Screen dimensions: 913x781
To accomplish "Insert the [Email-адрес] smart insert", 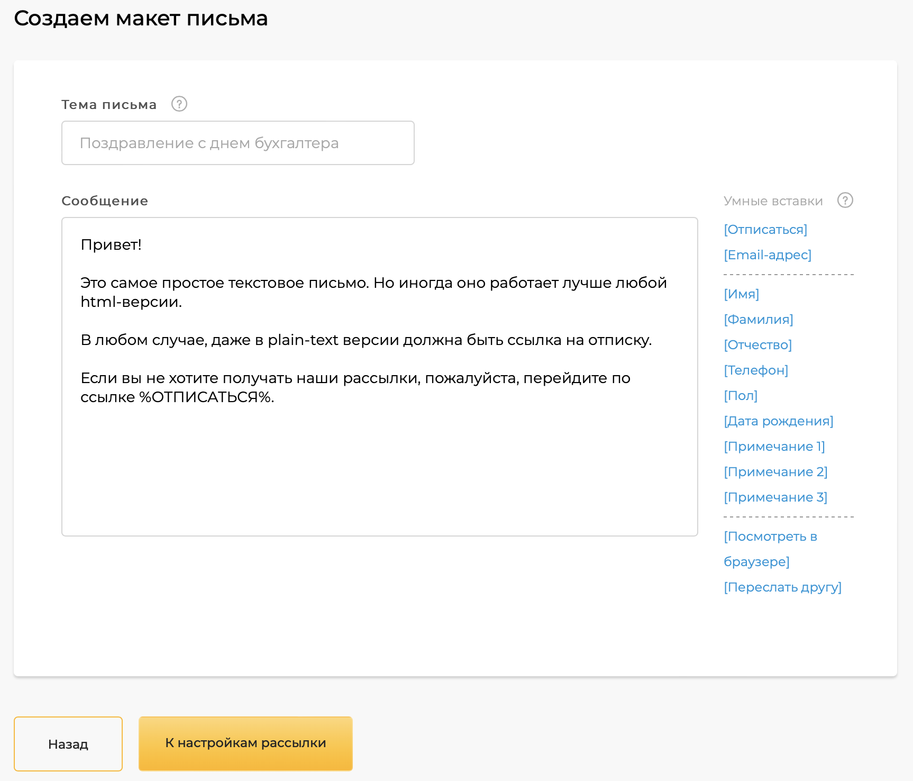I will click(x=767, y=255).
